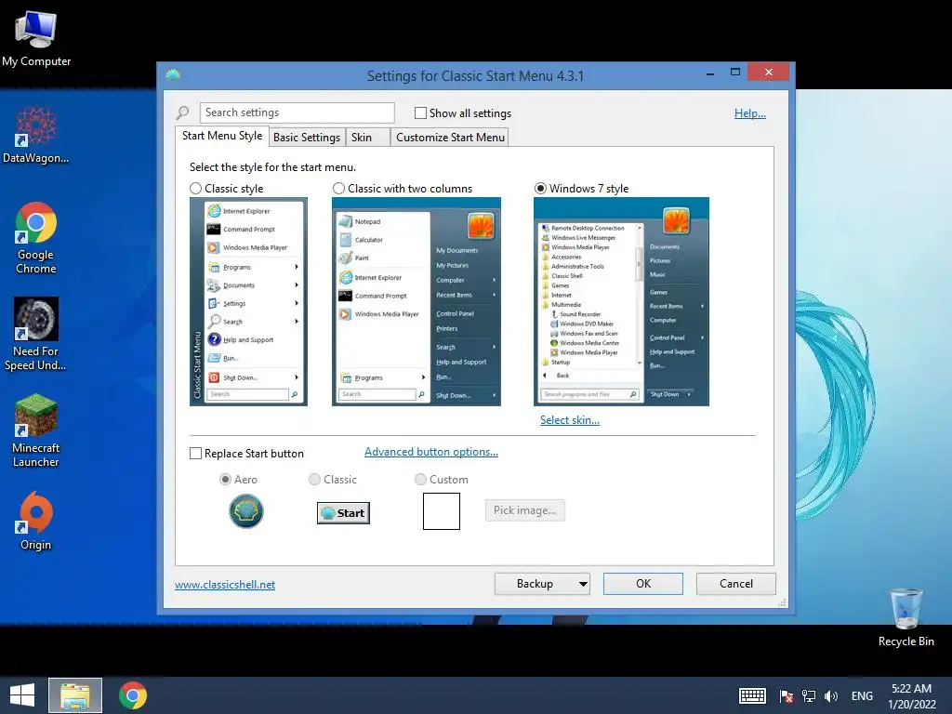Switch to Basic Settings tab
The image size is (952, 714).
click(307, 138)
